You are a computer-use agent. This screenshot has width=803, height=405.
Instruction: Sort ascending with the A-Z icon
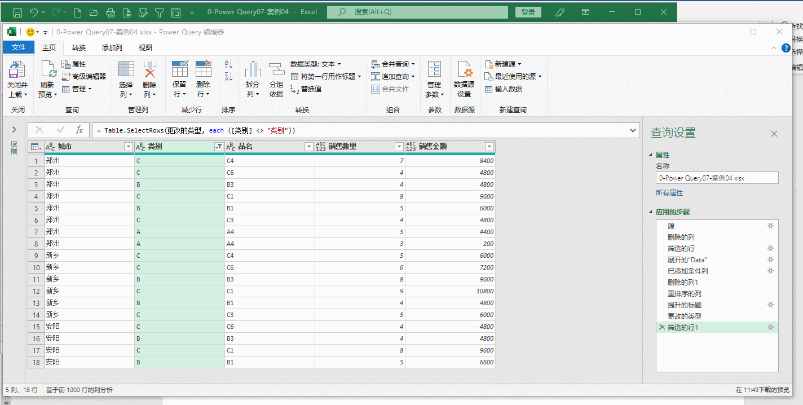click(x=228, y=64)
